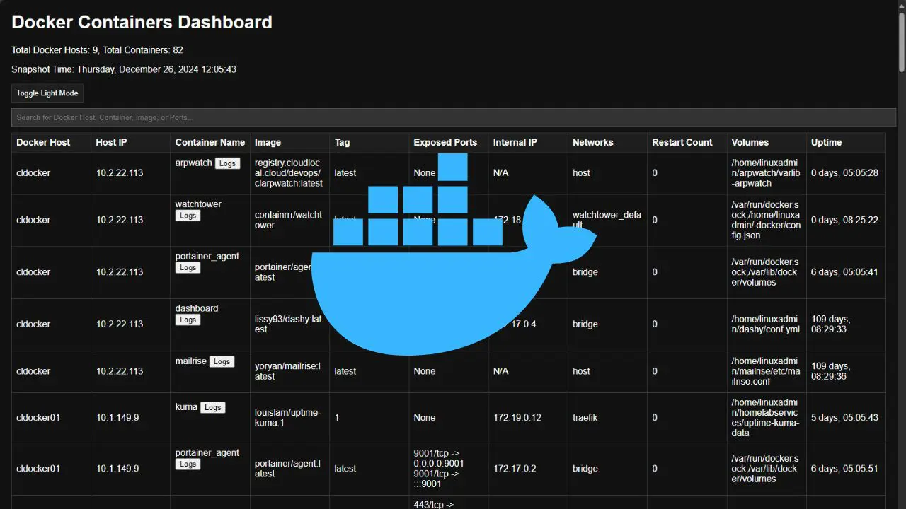Click the yoryan/mailrise:latest image cell
This screenshot has height=509, width=906.
pyautogui.click(x=289, y=371)
